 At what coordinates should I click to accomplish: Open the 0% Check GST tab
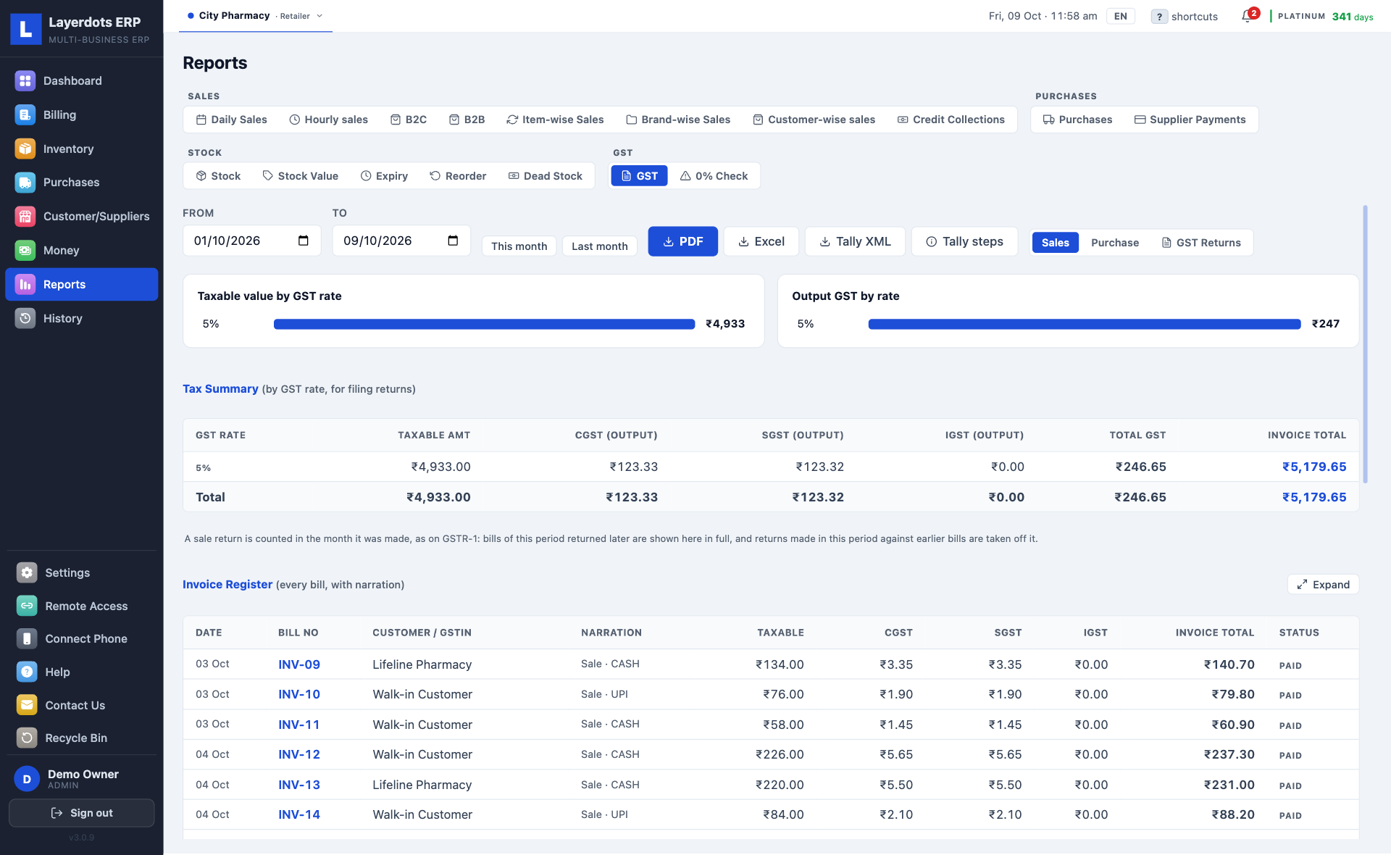tap(714, 176)
